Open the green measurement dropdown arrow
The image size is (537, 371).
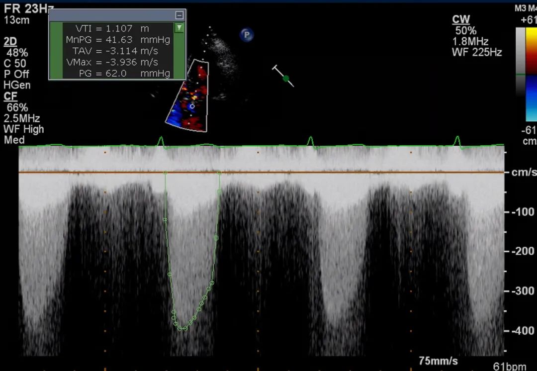(179, 28)
